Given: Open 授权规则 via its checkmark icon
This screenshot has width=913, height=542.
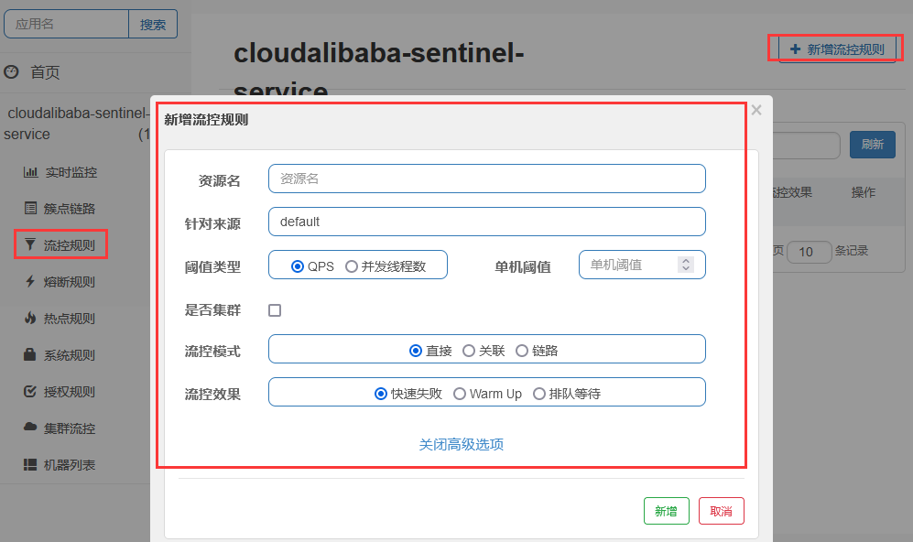Looking at the screenshot, I should 29,391.
